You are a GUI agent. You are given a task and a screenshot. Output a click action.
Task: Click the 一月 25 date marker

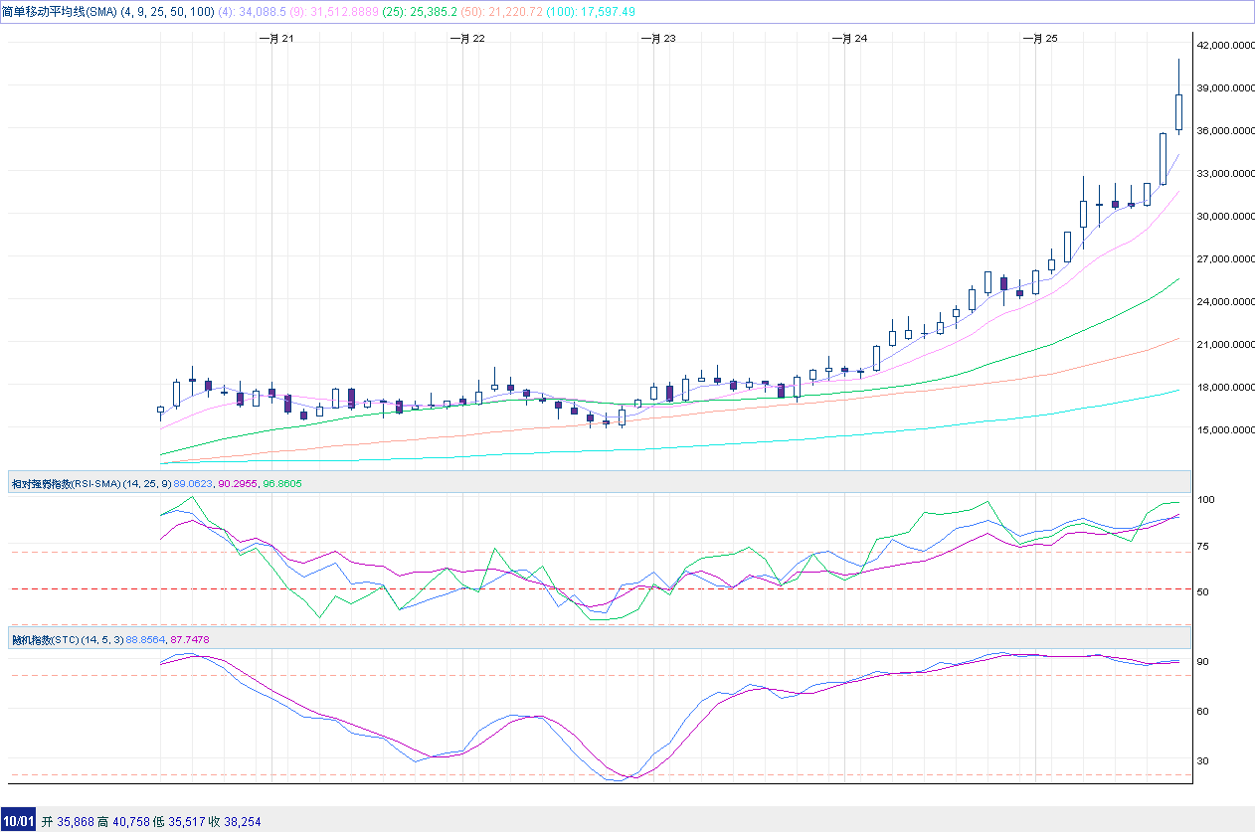[1039, 39]
